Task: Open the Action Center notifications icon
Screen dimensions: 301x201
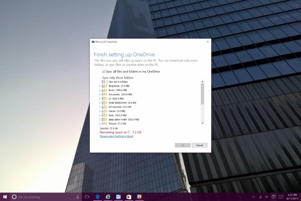Action: 273,197
